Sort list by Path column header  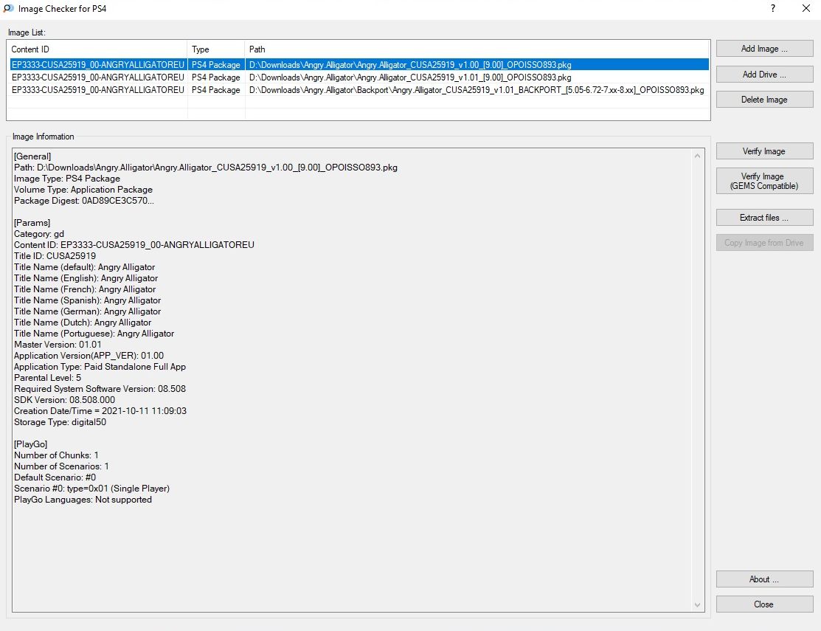pos(477,49)
